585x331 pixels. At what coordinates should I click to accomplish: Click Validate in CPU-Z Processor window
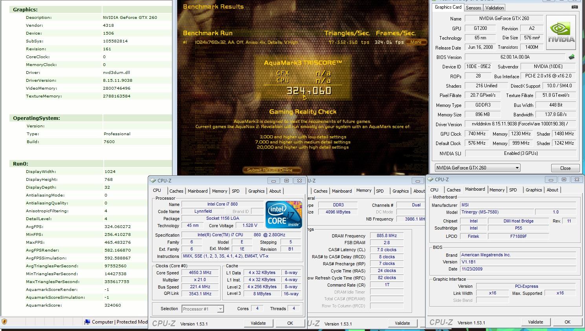tap(258, 323)
